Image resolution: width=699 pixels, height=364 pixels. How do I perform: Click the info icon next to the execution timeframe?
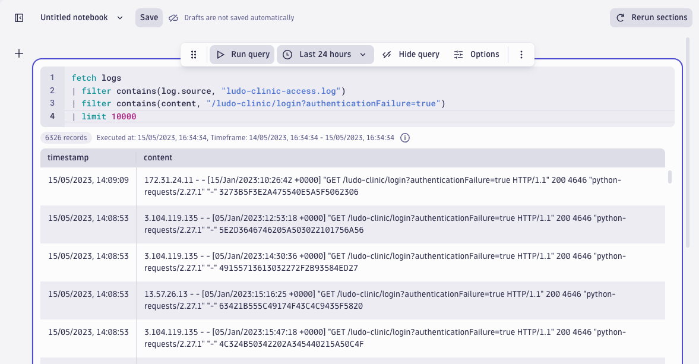[404, 137]
